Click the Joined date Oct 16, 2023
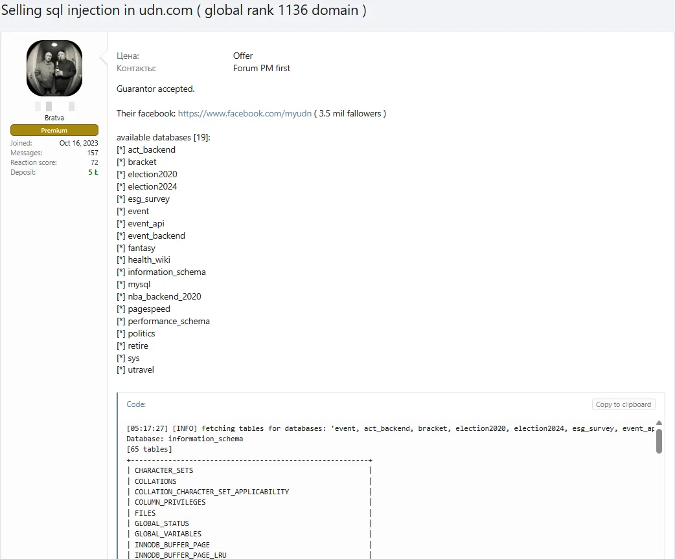 point(79,143)
